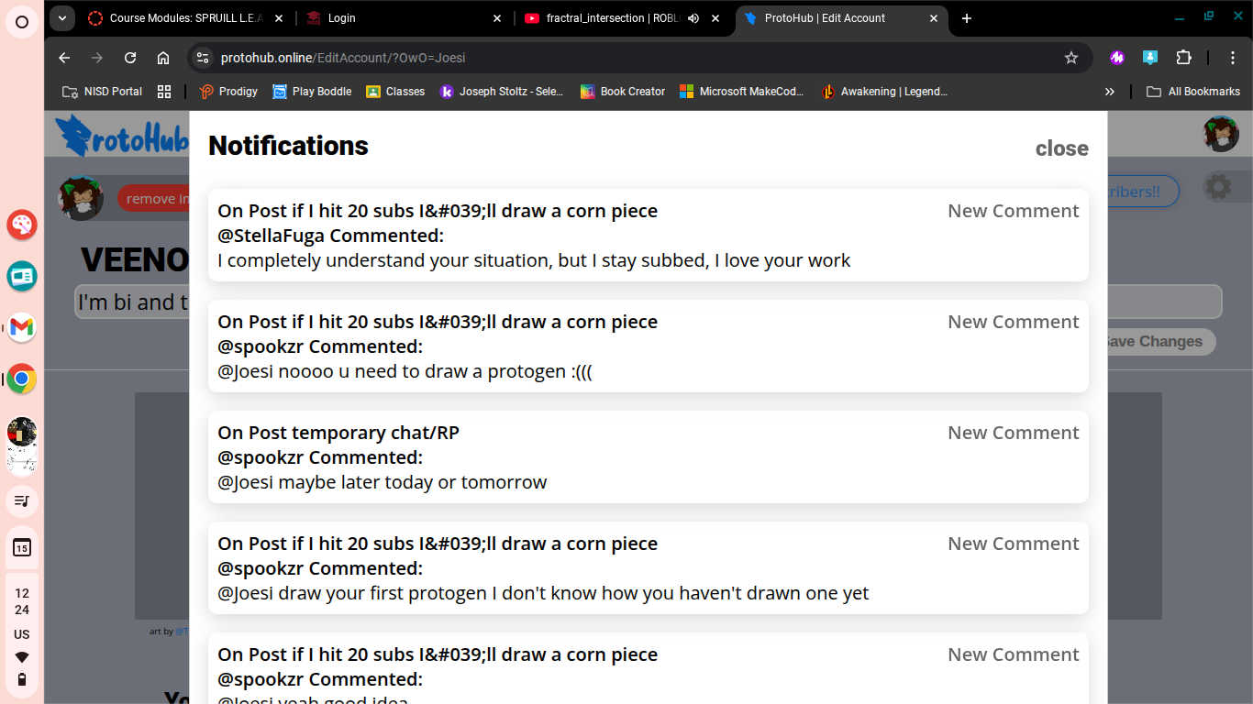
Task: Reload the current page
Action: tap(130, 58)
